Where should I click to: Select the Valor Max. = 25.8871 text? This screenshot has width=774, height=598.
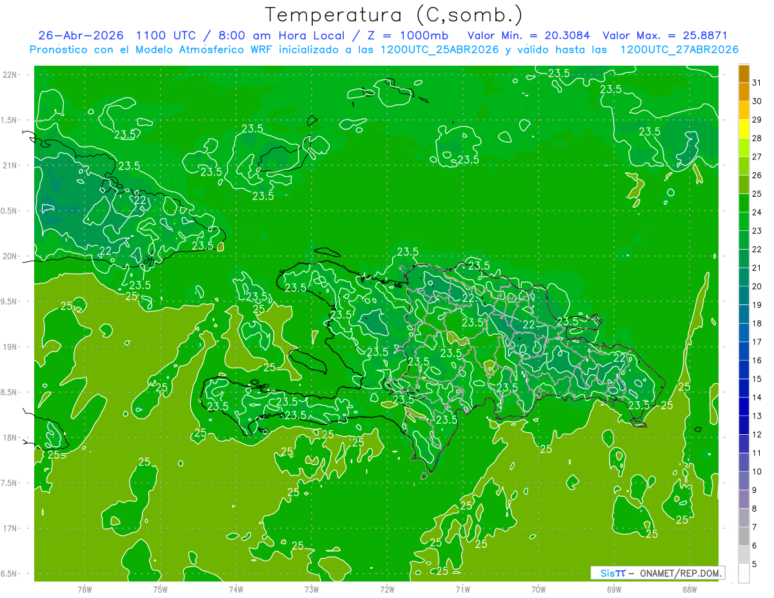(664, 35)
